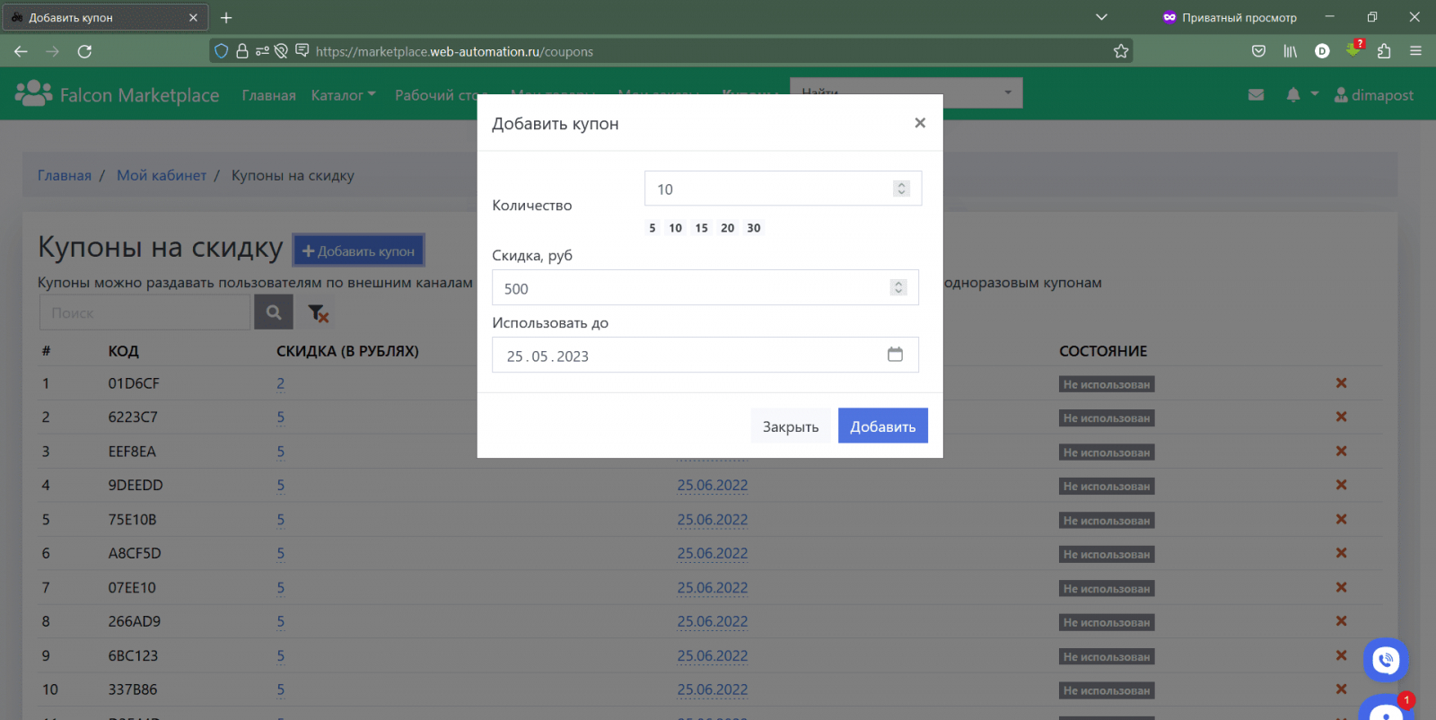Open the notifications bell
Viewport: 1436px width, 720px height.
pos(1293,95)
